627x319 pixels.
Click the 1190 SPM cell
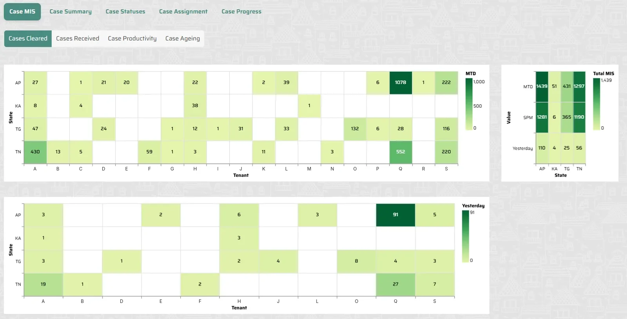(579, 117)
